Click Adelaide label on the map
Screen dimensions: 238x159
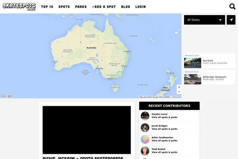(100, 68)
